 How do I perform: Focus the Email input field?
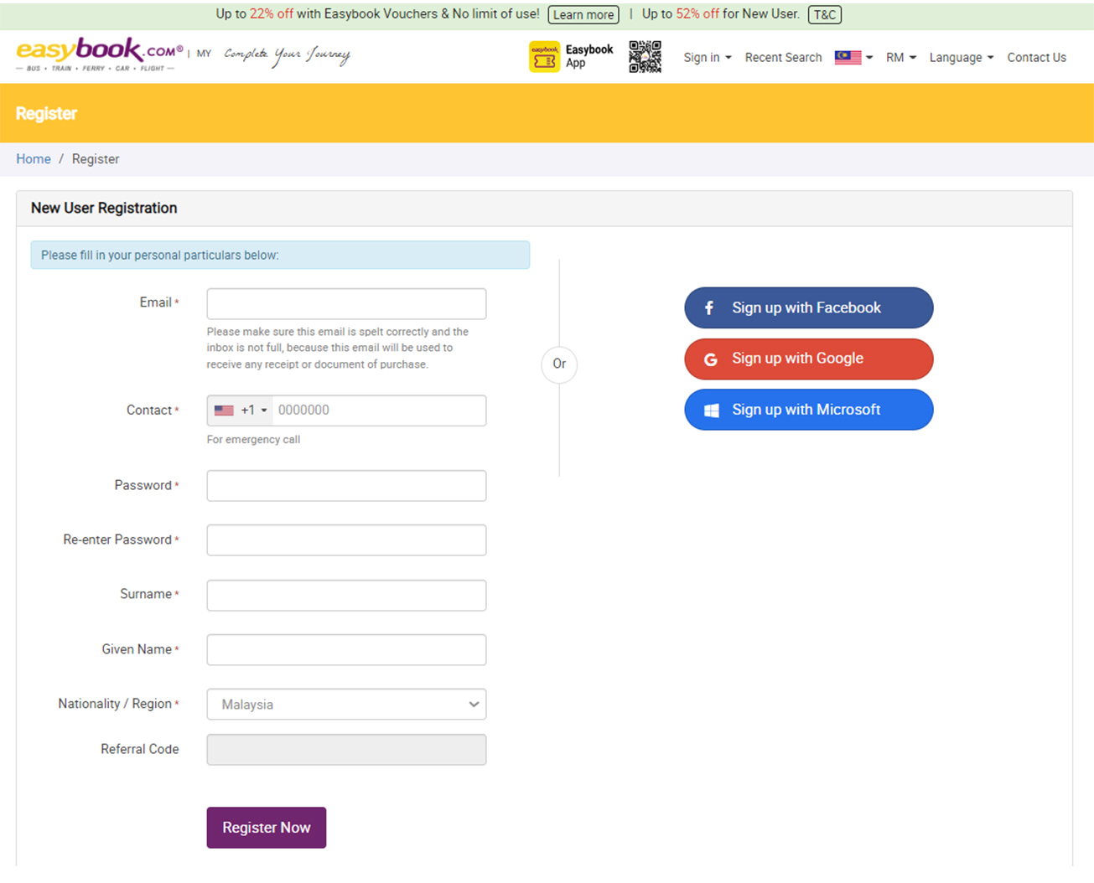(346, 304)
